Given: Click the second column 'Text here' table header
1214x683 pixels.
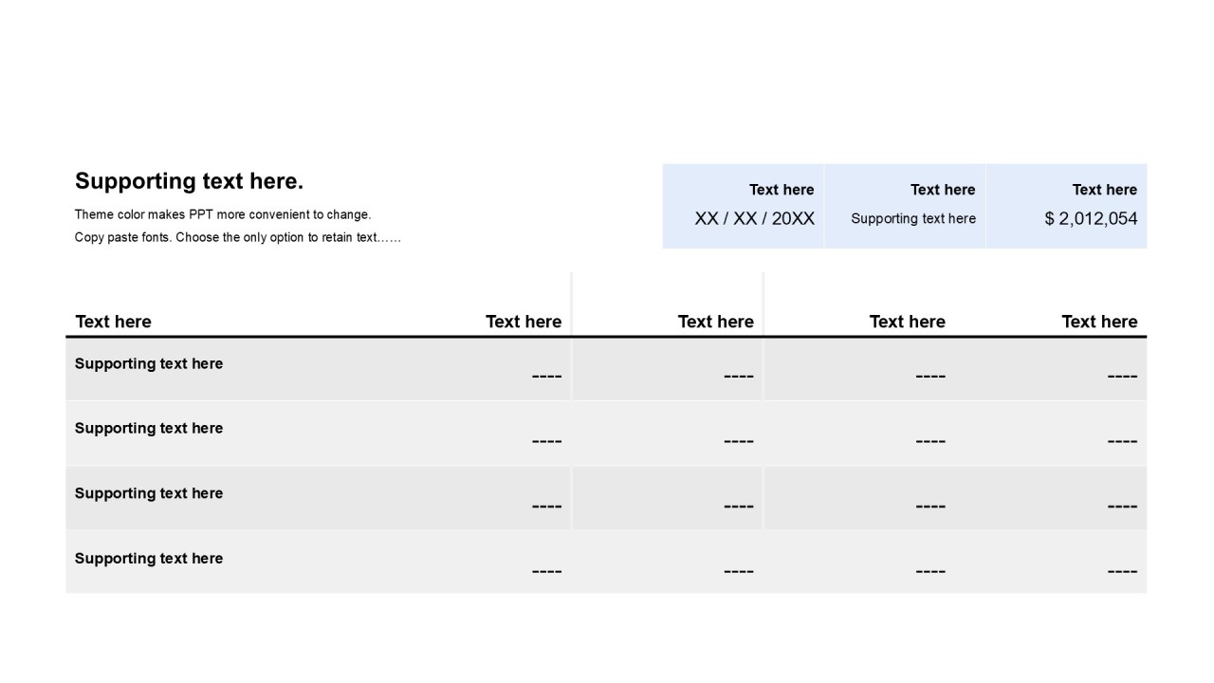Looking at the screenshot, I should [524, 322].
